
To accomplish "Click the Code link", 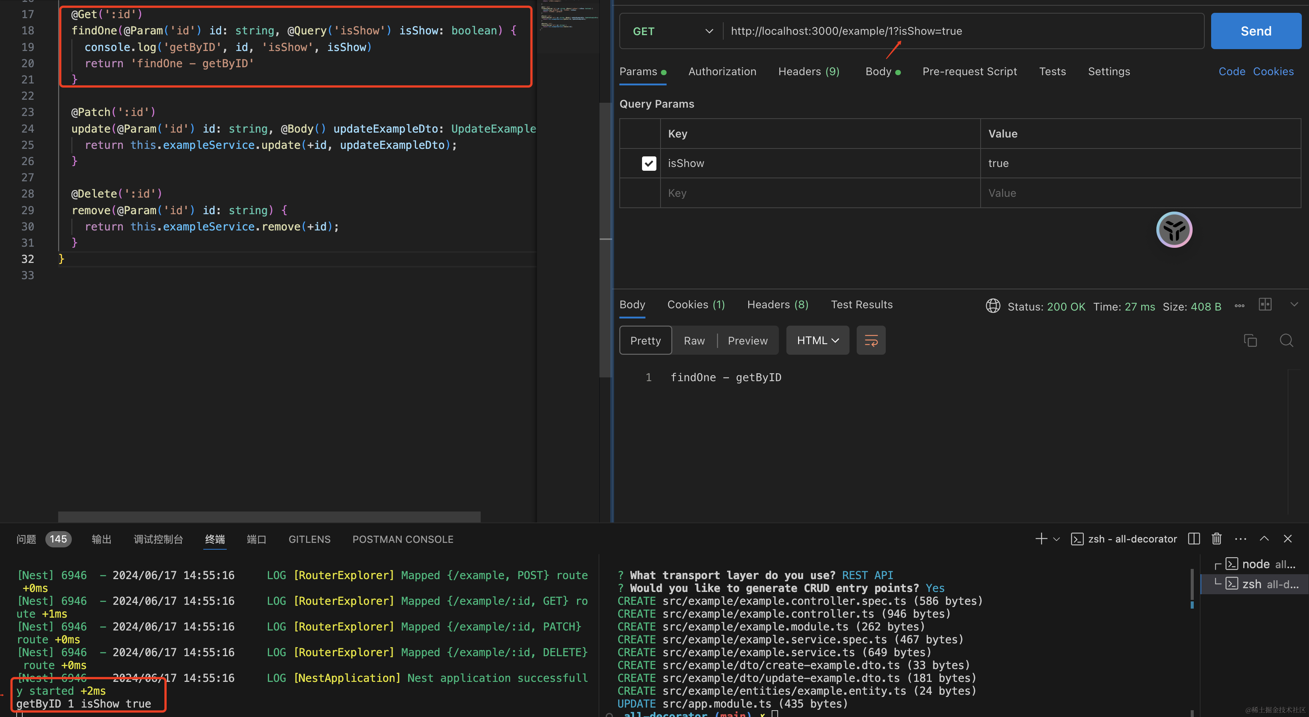I will 1231,72.
